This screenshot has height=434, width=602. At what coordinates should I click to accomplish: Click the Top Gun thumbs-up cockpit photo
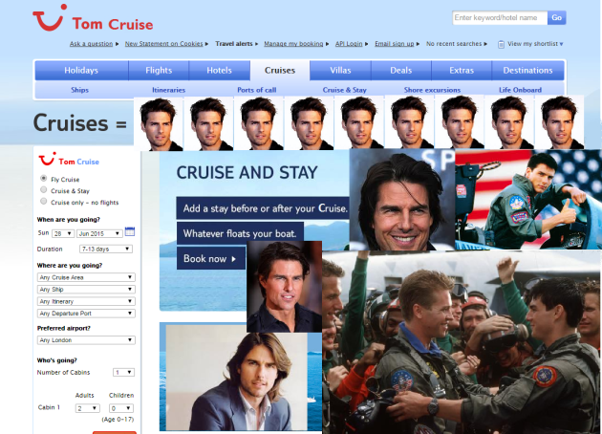528,200
